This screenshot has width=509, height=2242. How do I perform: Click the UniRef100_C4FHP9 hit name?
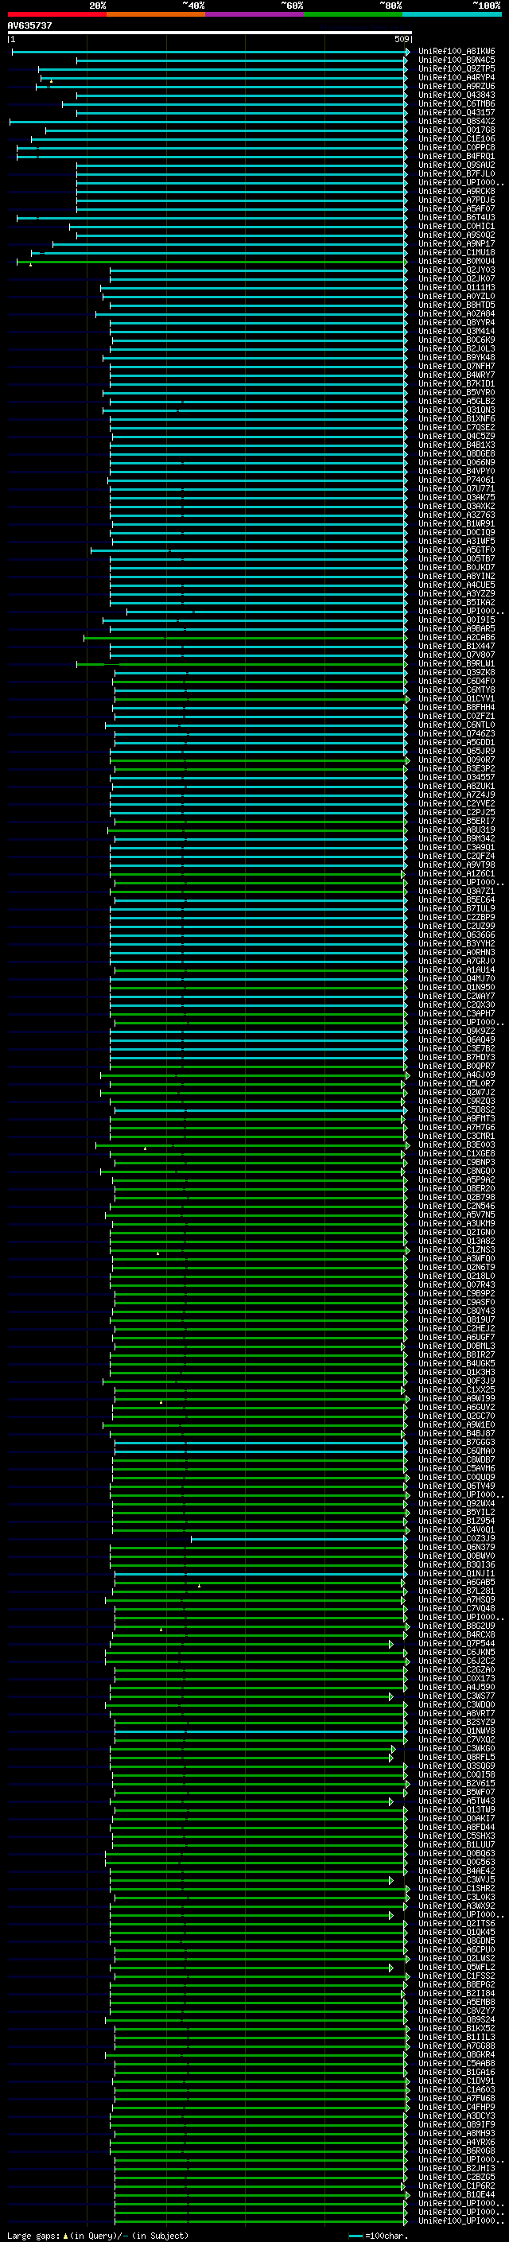[457, 2107]
